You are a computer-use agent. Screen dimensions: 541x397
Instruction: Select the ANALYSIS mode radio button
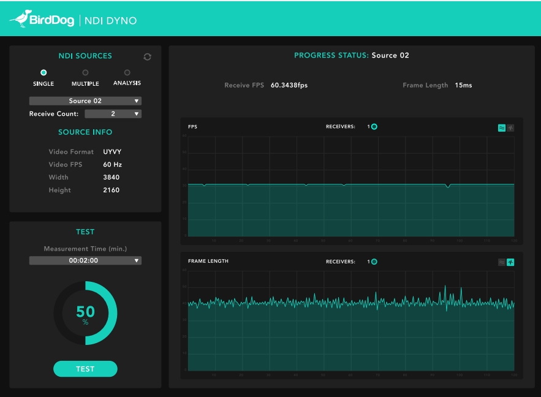(x=127, y=73)
